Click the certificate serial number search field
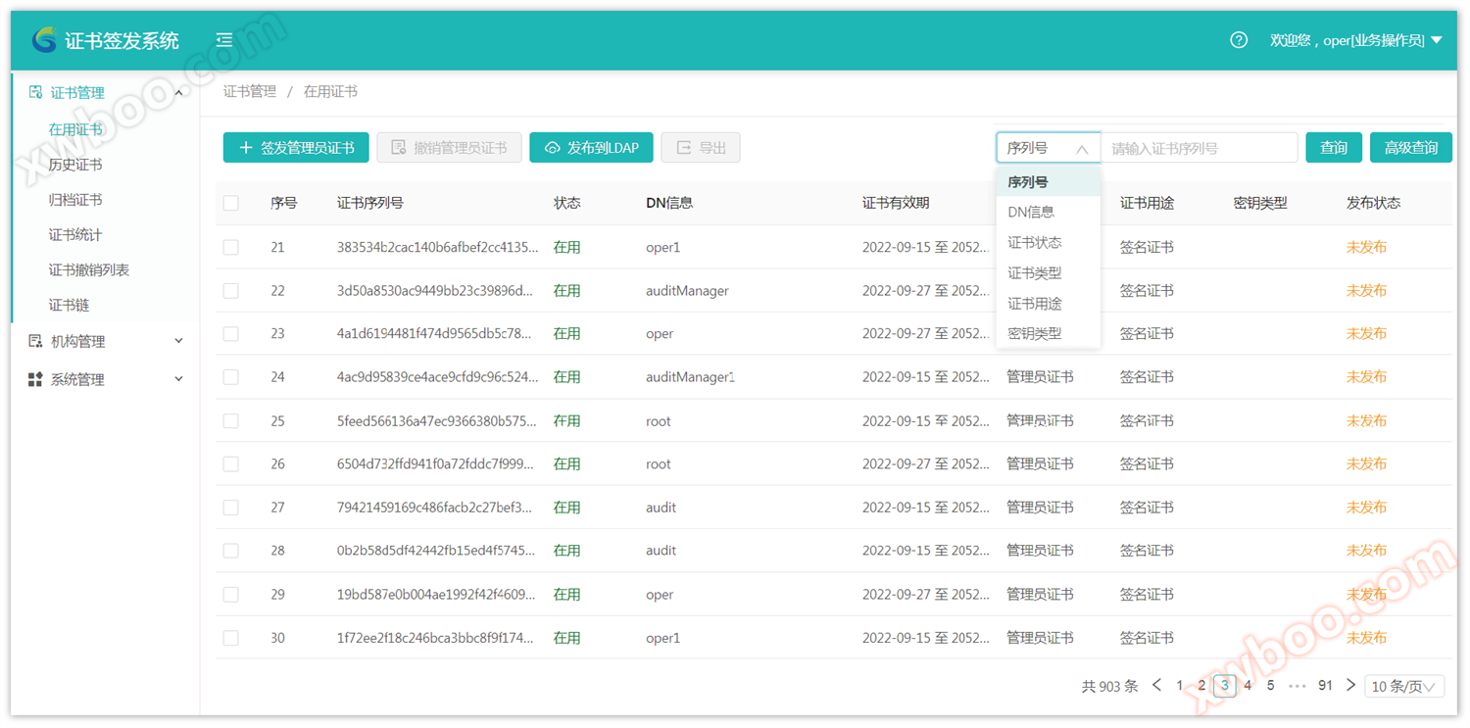 pos(1198,148)
